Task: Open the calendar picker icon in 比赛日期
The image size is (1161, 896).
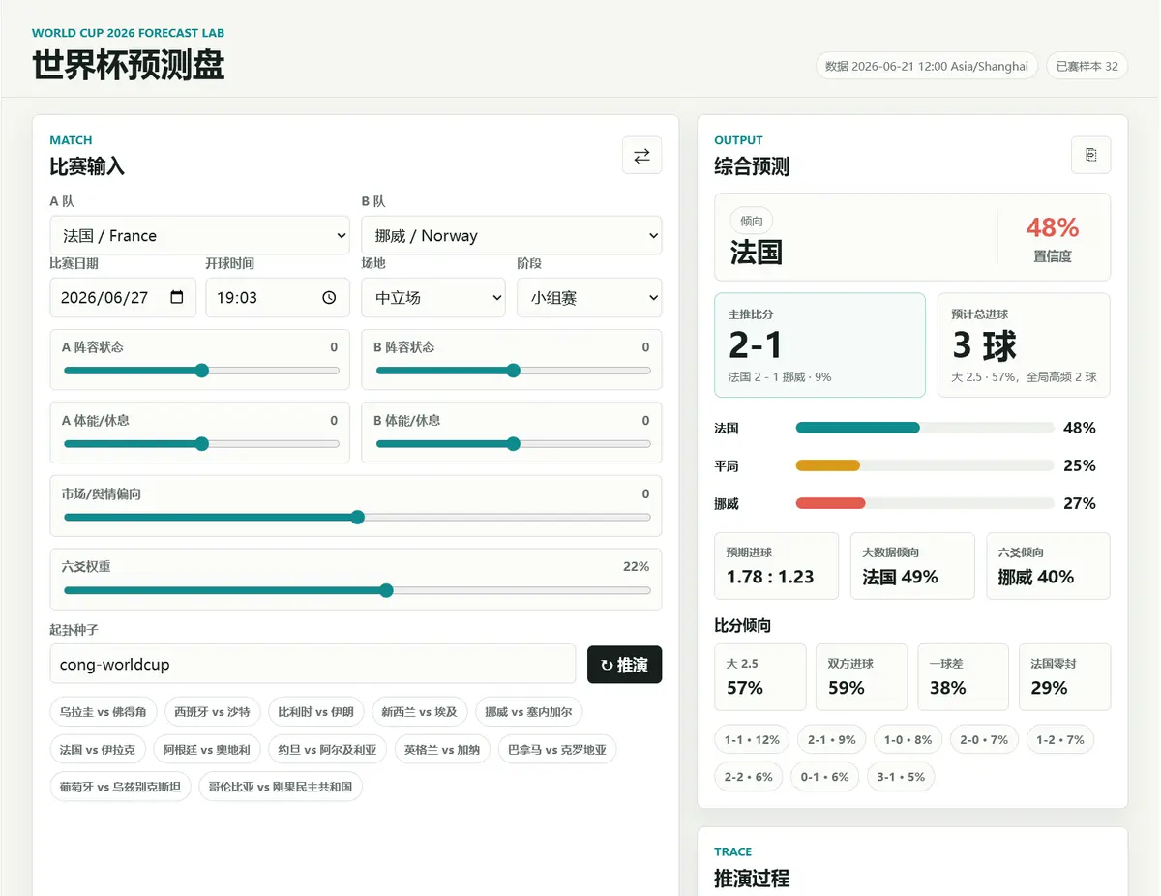Action: (176, 298)
